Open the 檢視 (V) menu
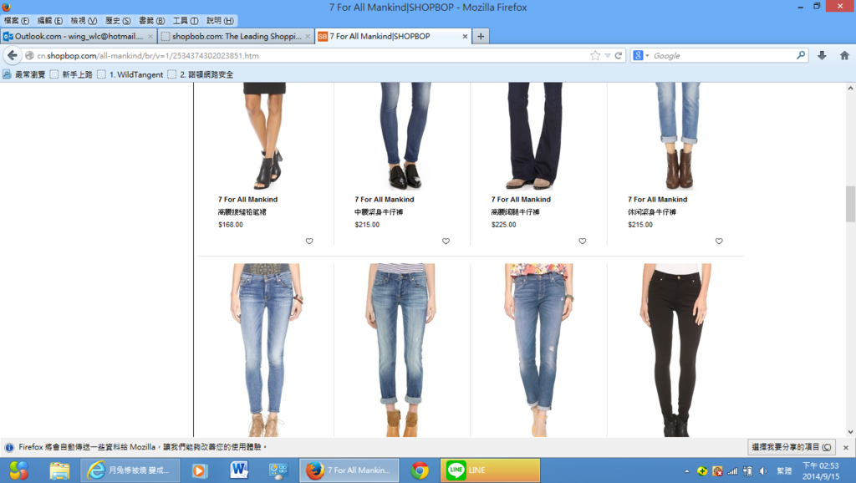The height and width of the screenshot is (483, 856). tap(84, 21)
